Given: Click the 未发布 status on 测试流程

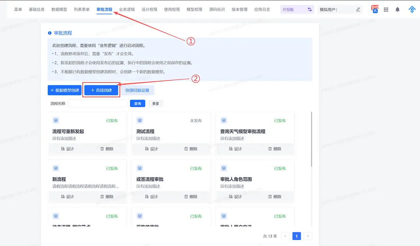Looking at the screenshot, I should (x=196, y=121).
